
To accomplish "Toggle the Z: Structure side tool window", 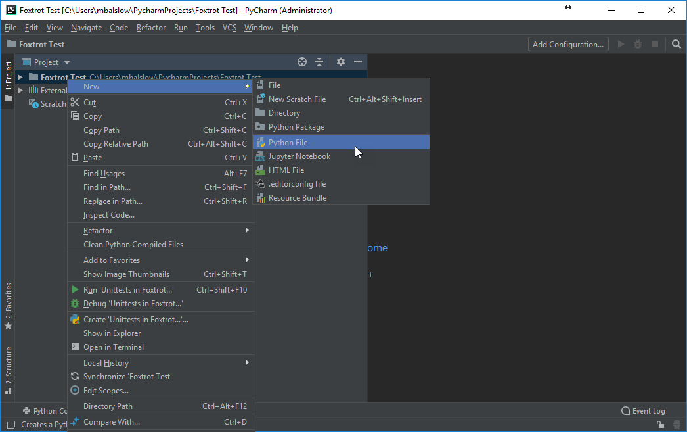I will coord(8,370).
